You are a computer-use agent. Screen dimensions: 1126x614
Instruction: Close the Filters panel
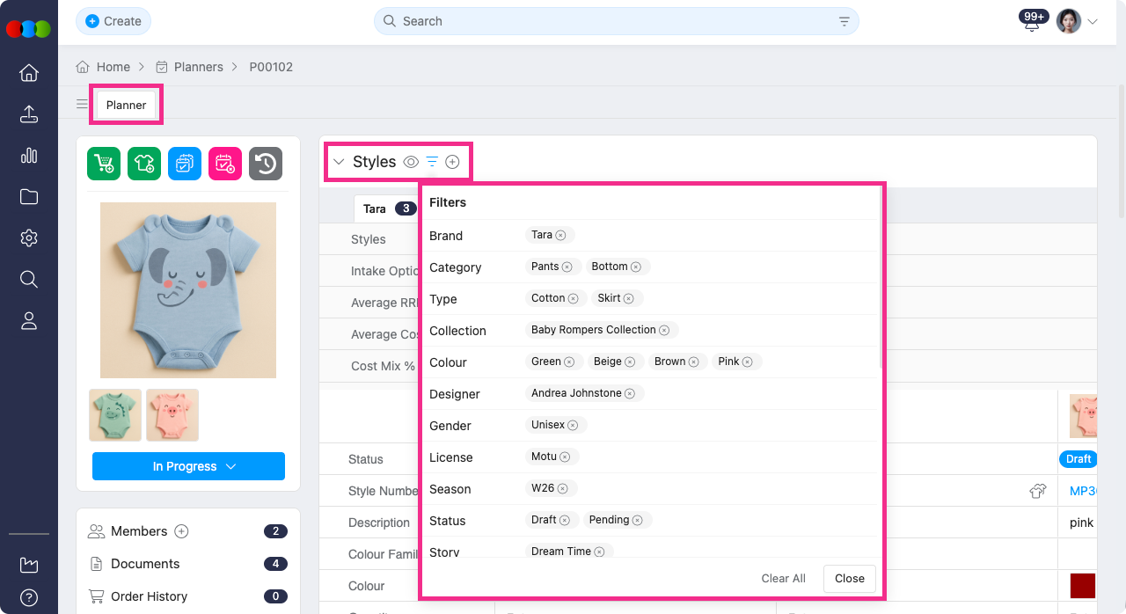click(849, 578)
